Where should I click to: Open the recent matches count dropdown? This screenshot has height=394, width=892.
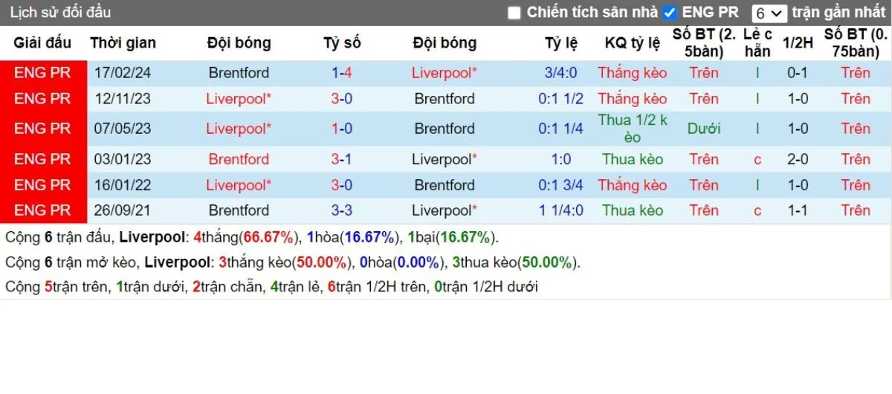click(769, 13)
